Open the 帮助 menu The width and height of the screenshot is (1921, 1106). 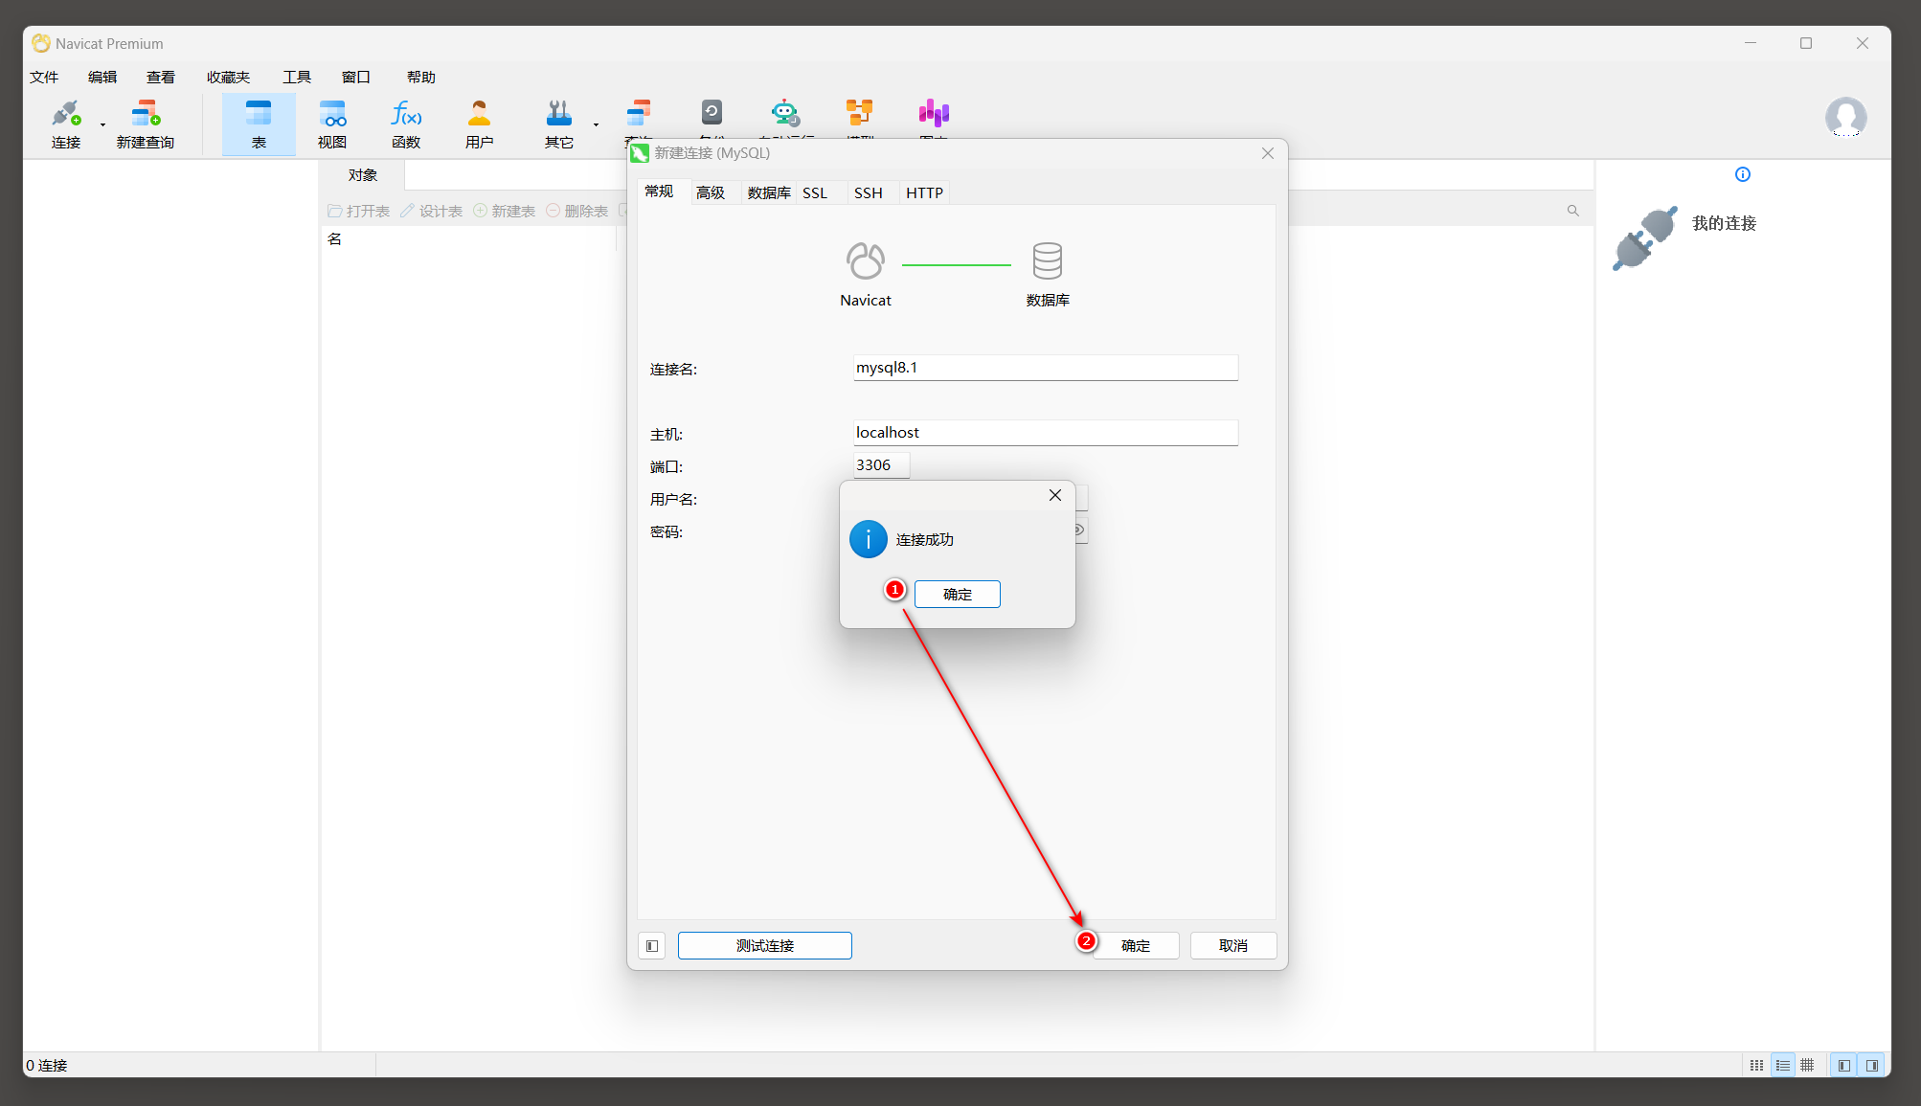tap(421, 77)
